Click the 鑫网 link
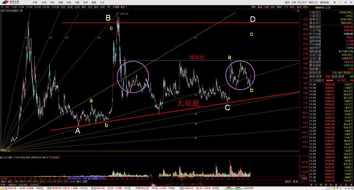This screenshot has height=190, width=354. (287, 2)
